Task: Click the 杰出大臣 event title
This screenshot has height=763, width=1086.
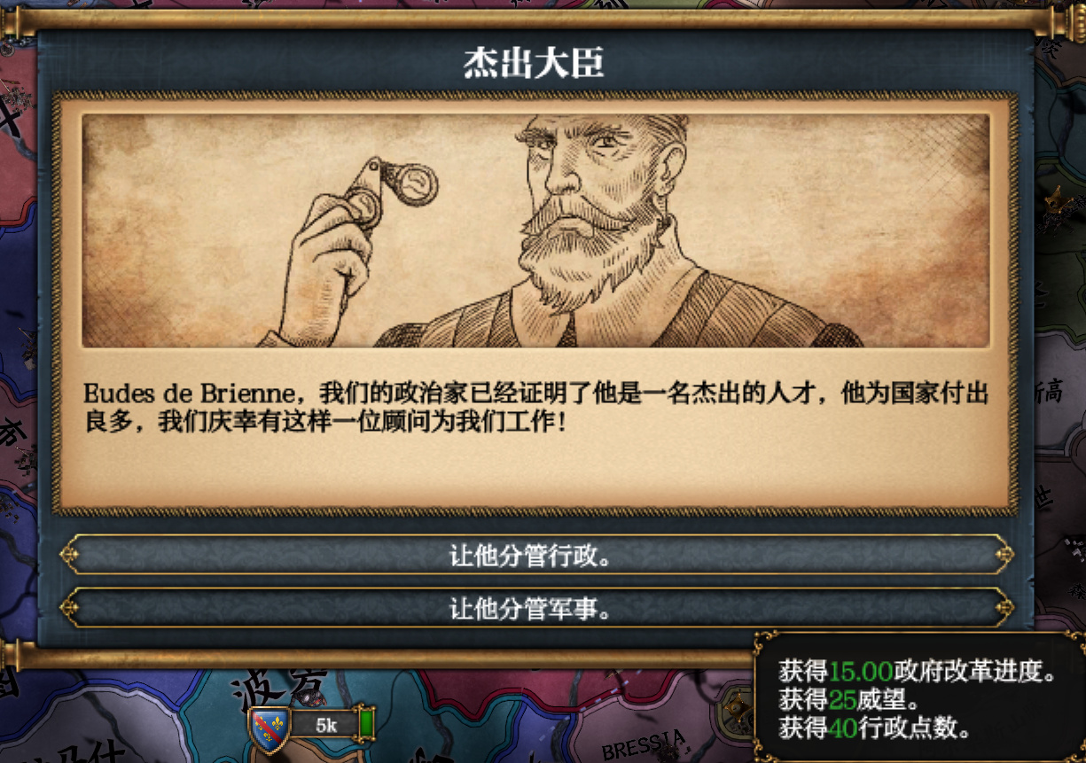Action: (x=534, y=63)
